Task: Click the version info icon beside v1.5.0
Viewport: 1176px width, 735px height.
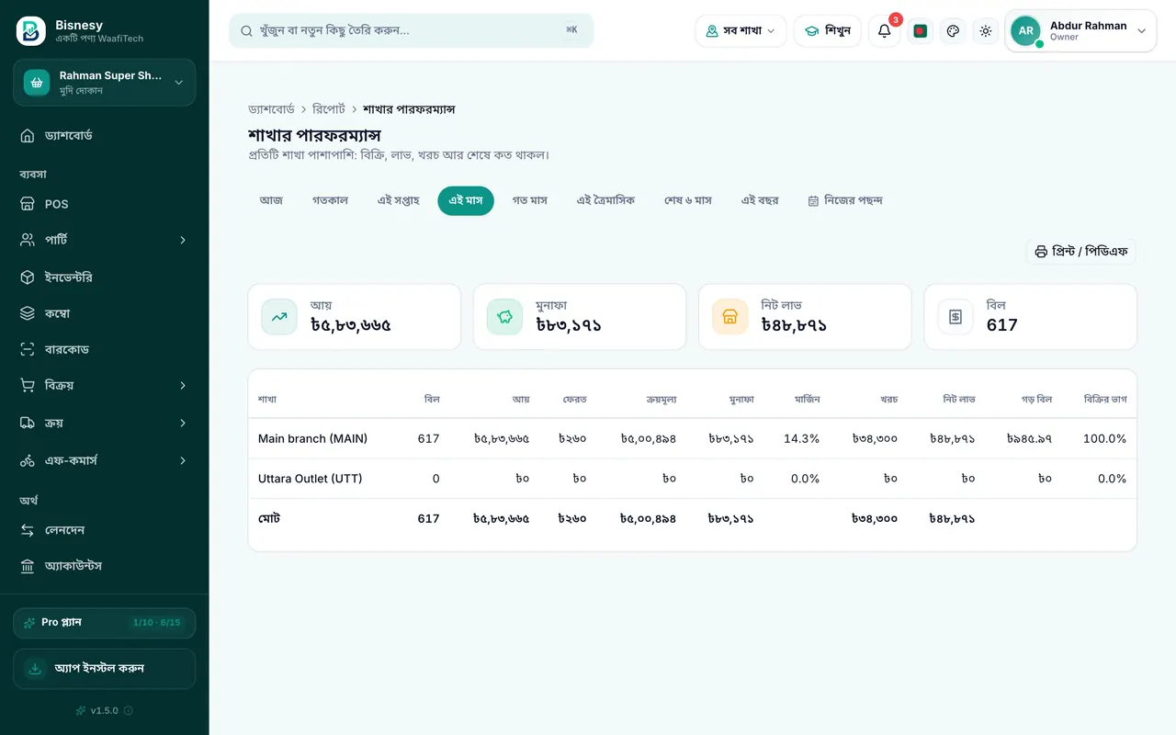Action: 129,710
